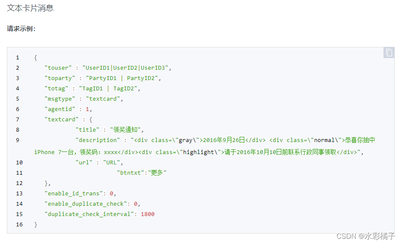402x244 pixels.
Task: Click the CSDN @水彩橘子 watermark
Action: pyautogui.click(x=365, y=236)
